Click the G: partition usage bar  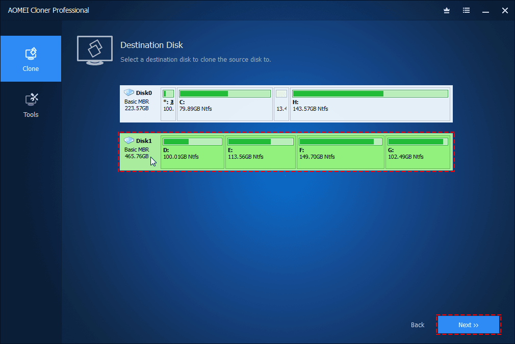coord(418,142)
